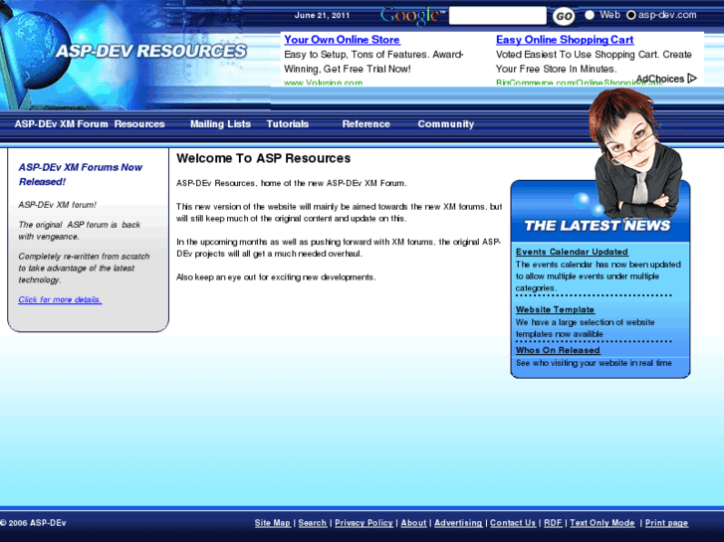Switch to Text Only Mode
The height and width of the screenshot is (542, 724).
603,523
